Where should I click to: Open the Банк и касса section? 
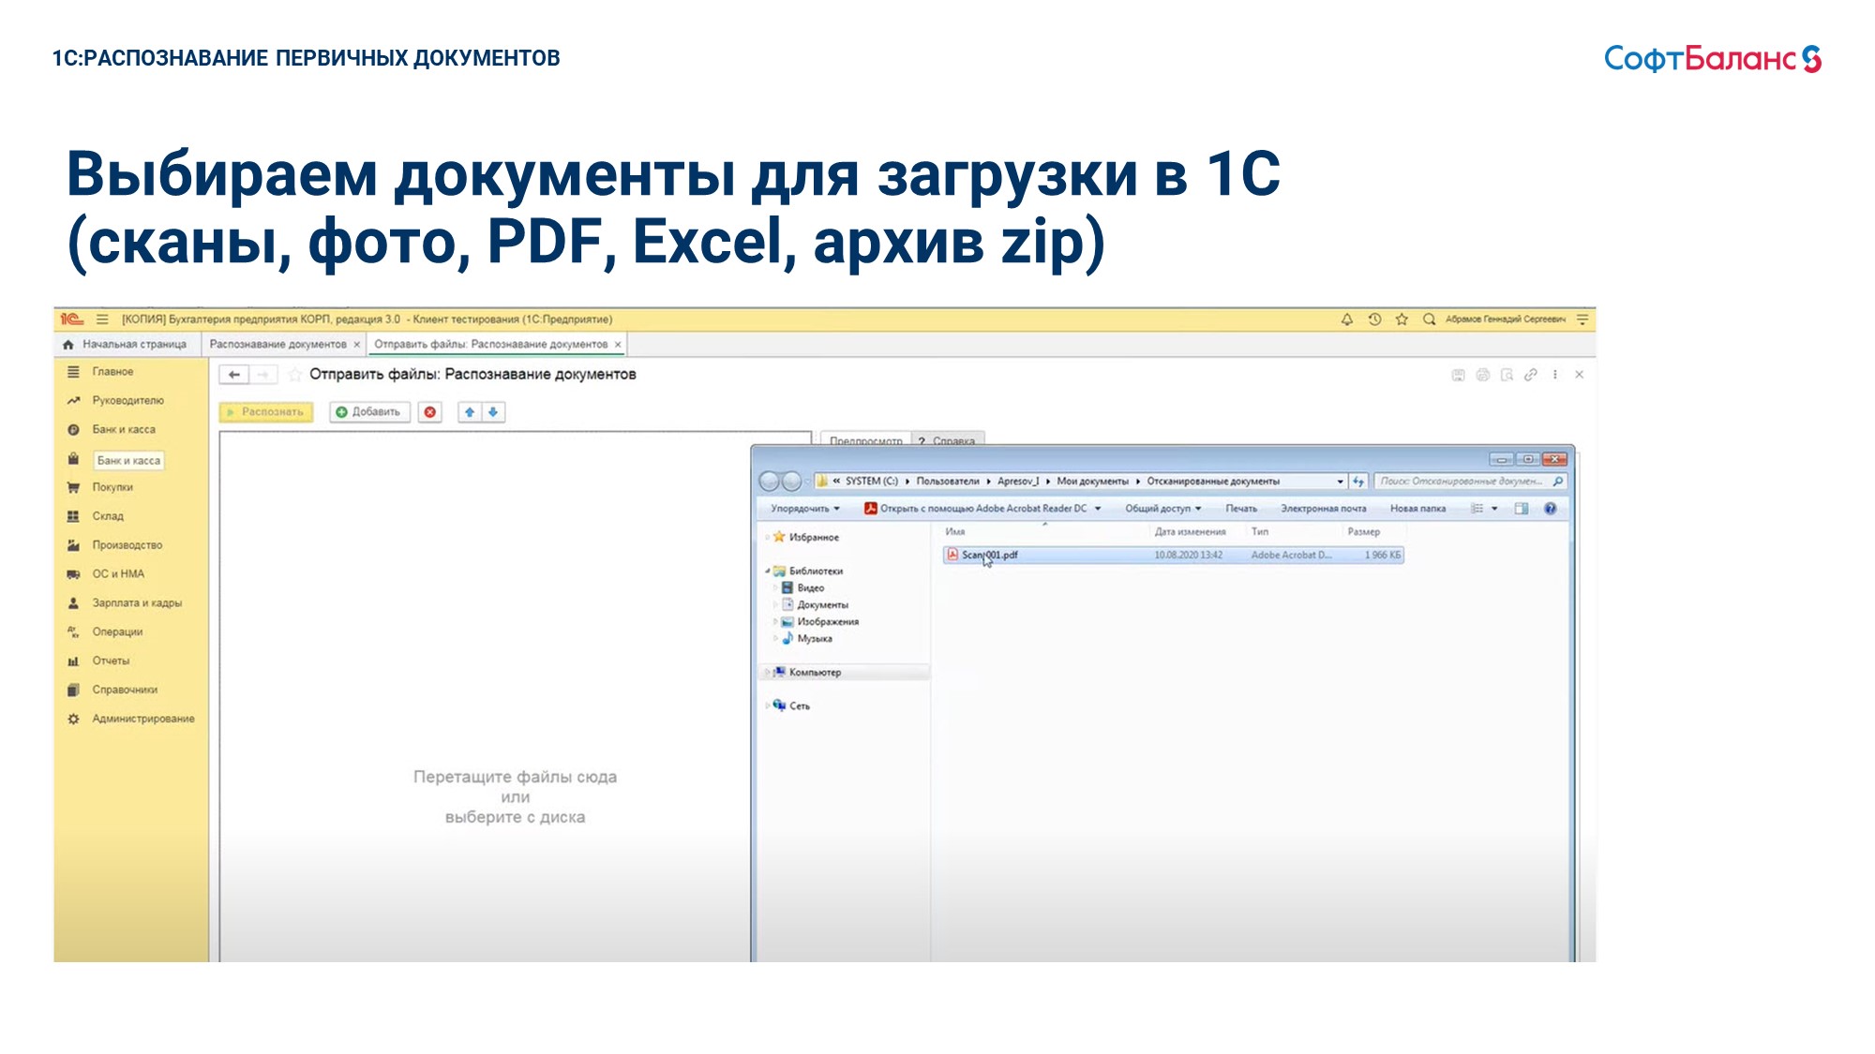coord(124,430)
